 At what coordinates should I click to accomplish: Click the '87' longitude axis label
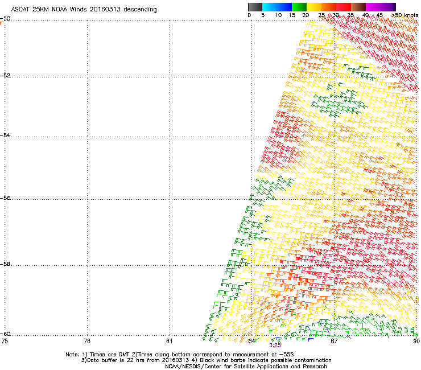pyautogui.click(x=334, y=341)
